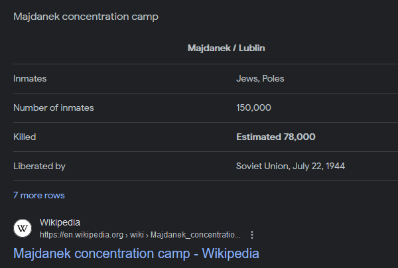398x268 pixels.
Task: Click the Liberated by row label
Action: 39,167
